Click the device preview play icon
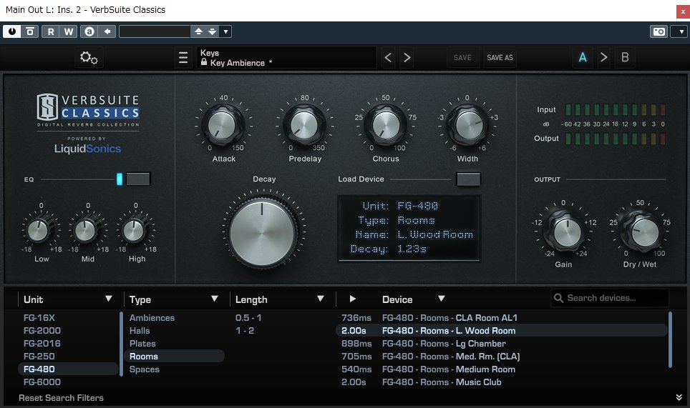Viewport: 690px width, 408px height. [x=352, y=299]
